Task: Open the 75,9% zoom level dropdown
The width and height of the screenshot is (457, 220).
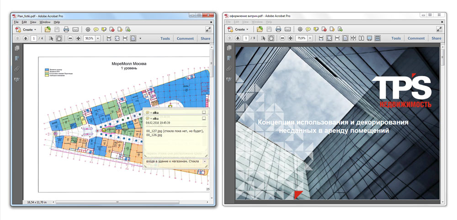Action: pyautogui.click(x=310, y=38)
